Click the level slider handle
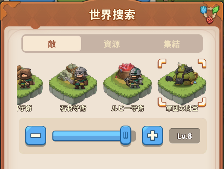 coord(126,135)
